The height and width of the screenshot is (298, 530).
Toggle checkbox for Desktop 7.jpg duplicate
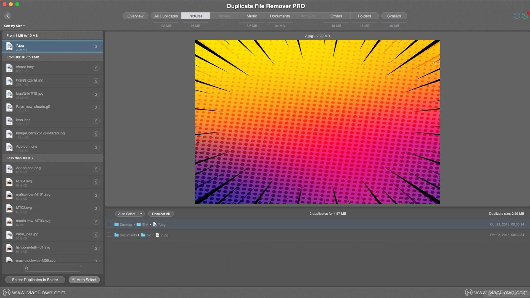pyautogui.click(x=109, y=224)
